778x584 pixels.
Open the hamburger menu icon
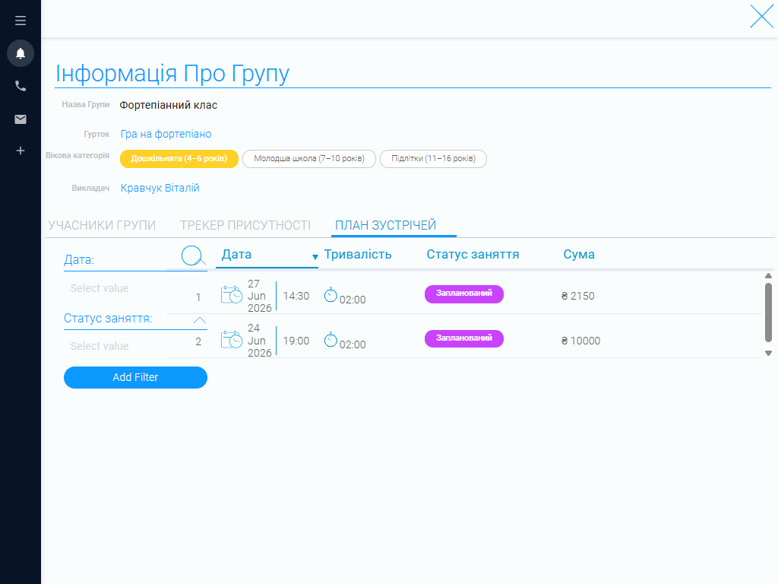pyautogui.click(x=21, y=21)
